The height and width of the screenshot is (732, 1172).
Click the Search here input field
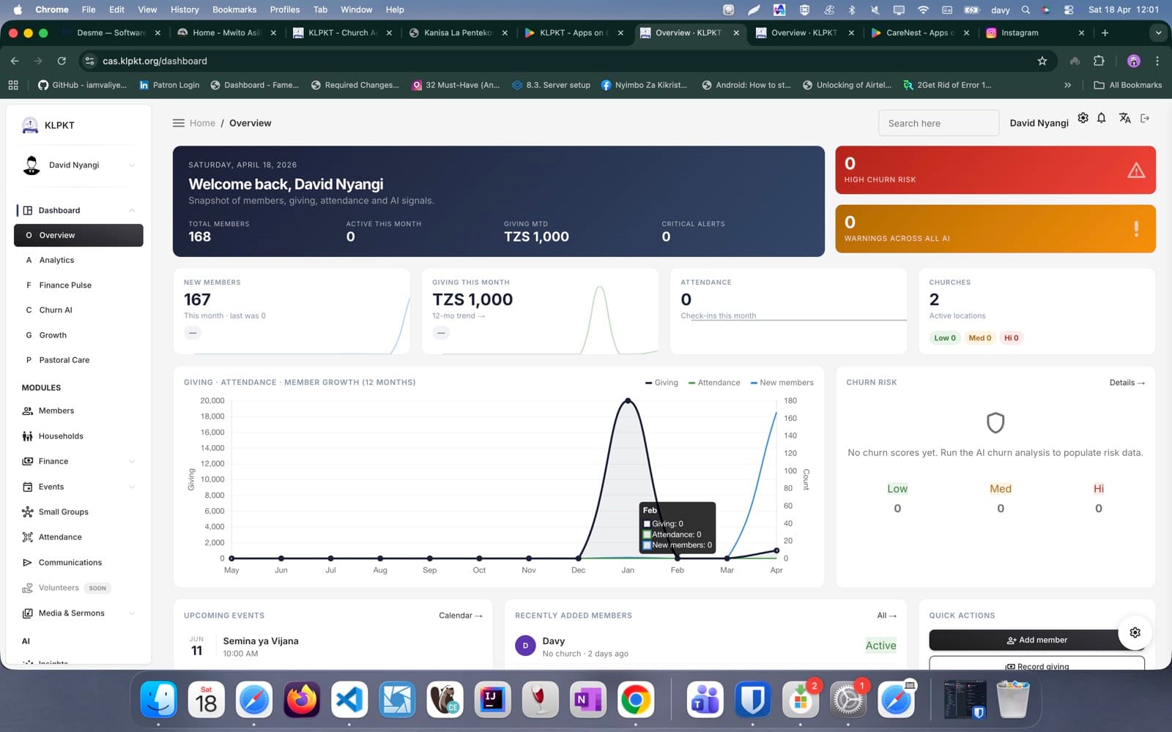[x=938, y=124]
